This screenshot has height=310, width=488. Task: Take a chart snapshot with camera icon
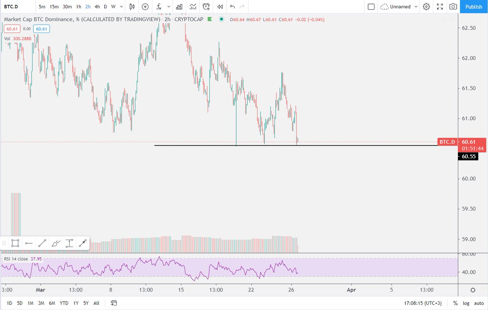click(453, 7)
